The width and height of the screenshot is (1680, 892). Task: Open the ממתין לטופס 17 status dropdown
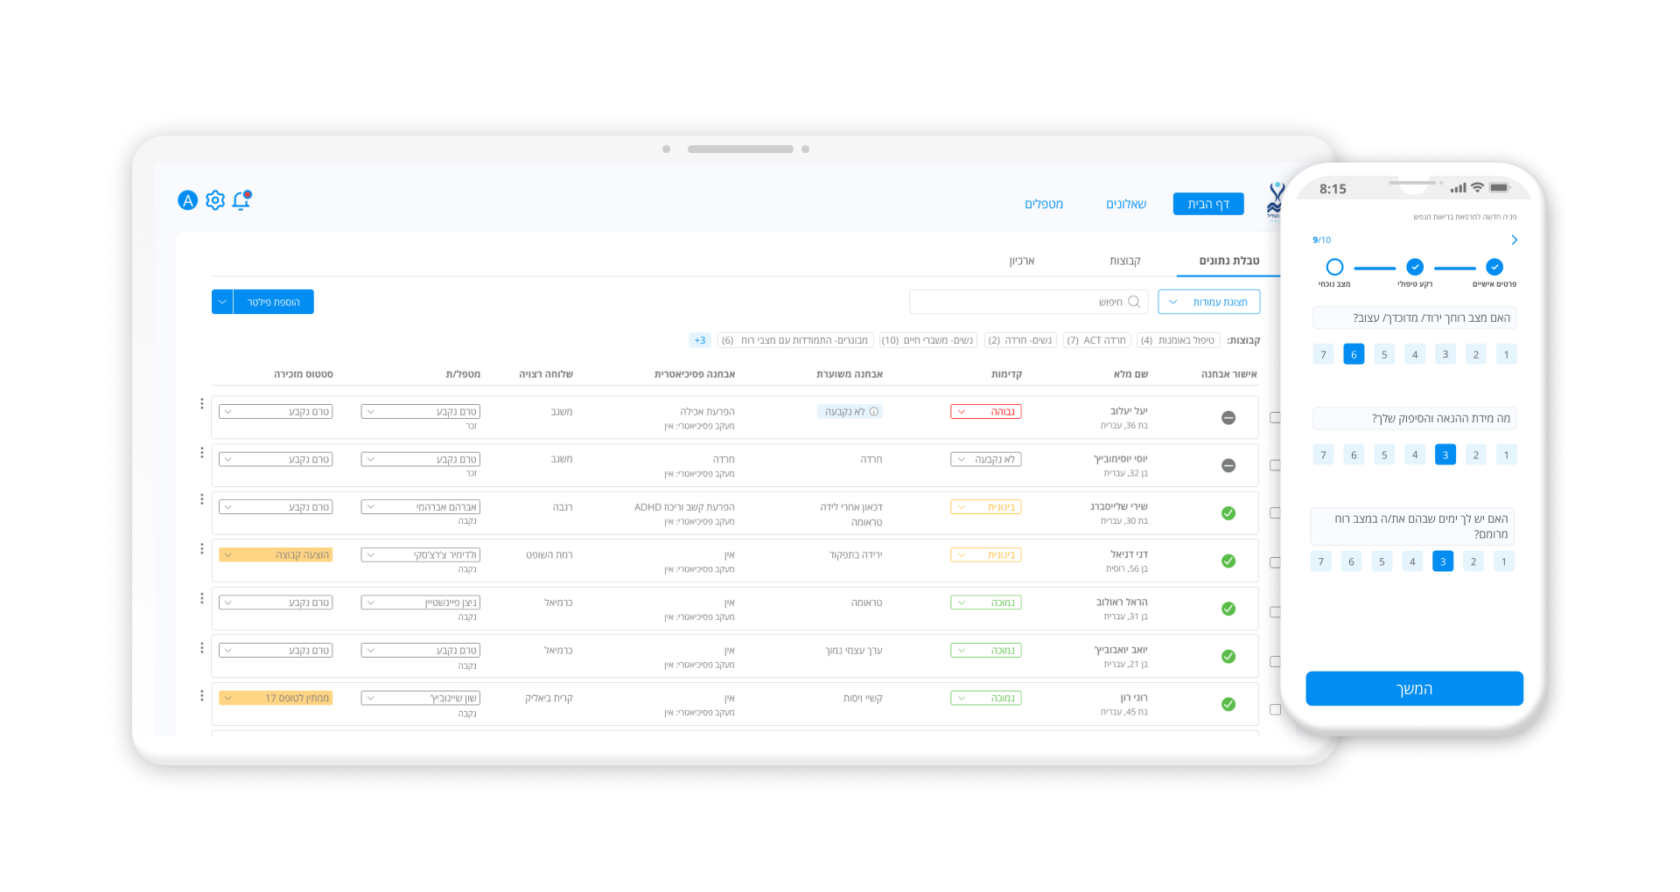[x=276, y=698]
